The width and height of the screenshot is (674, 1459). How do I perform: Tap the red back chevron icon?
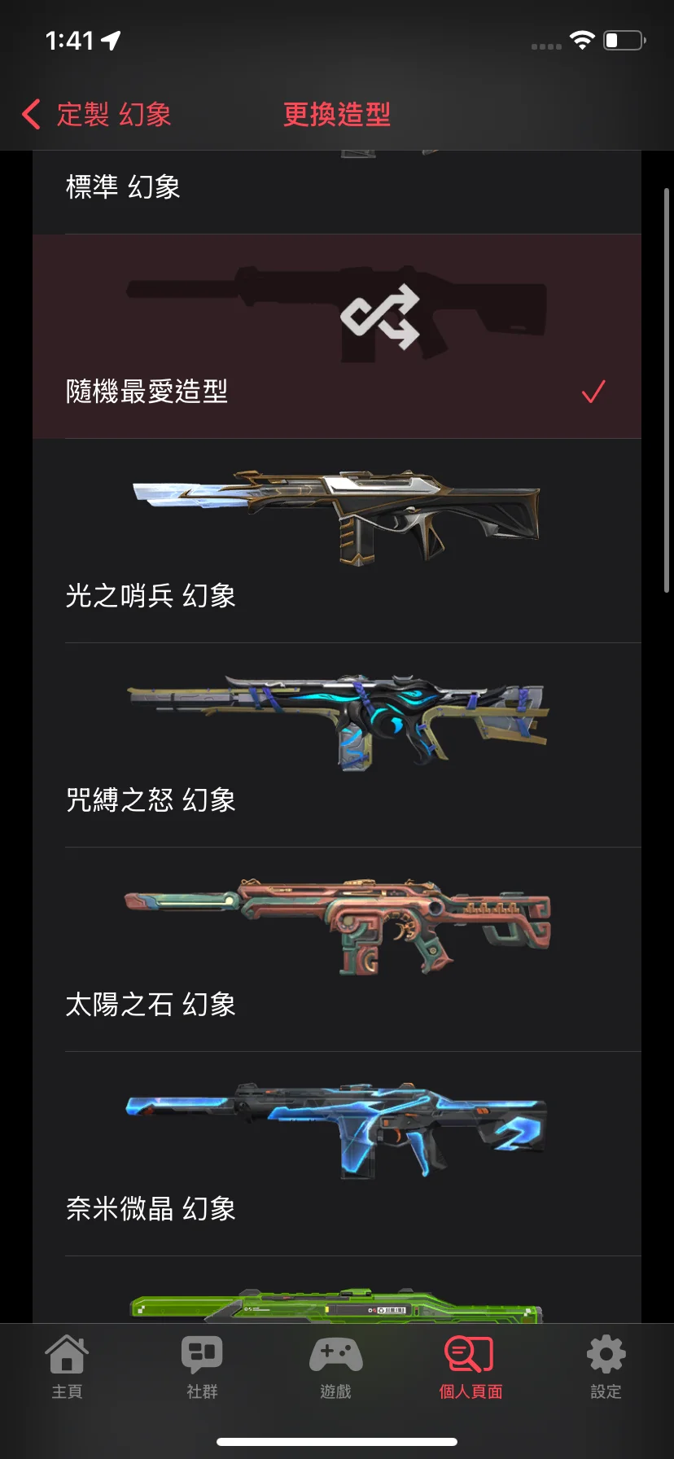coord(31,114)
